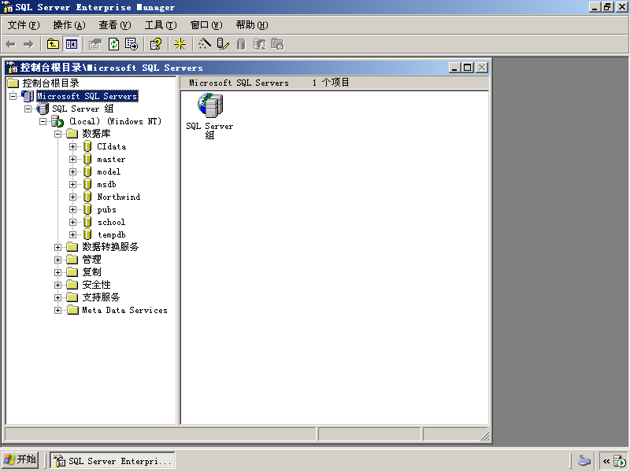
Task: Select the msdb database label
Action: [x=107, y=184]
